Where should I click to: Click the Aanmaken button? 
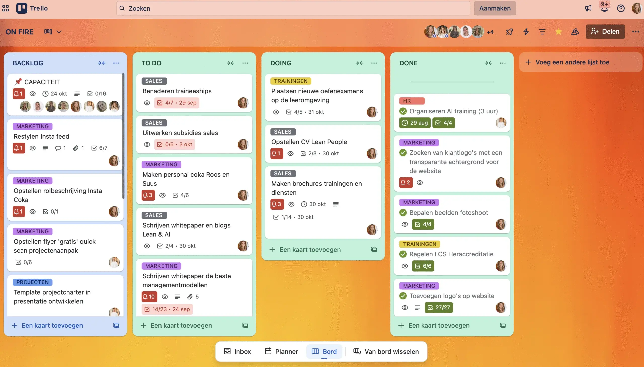coord(495,8)
